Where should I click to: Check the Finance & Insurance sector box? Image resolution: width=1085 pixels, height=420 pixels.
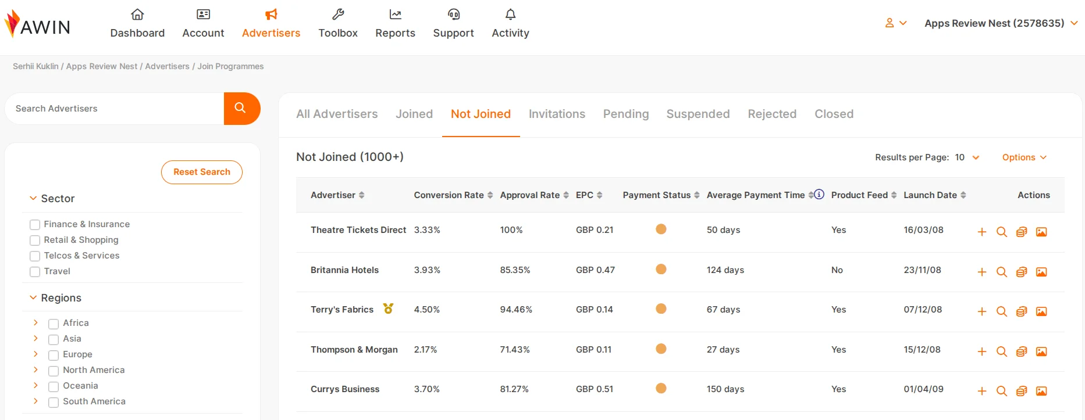click(35, 225)
